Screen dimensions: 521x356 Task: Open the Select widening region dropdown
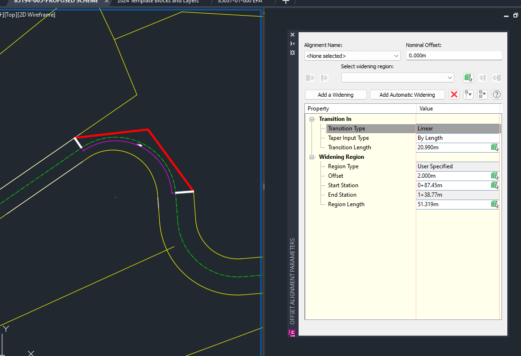(x=448, y=77)
